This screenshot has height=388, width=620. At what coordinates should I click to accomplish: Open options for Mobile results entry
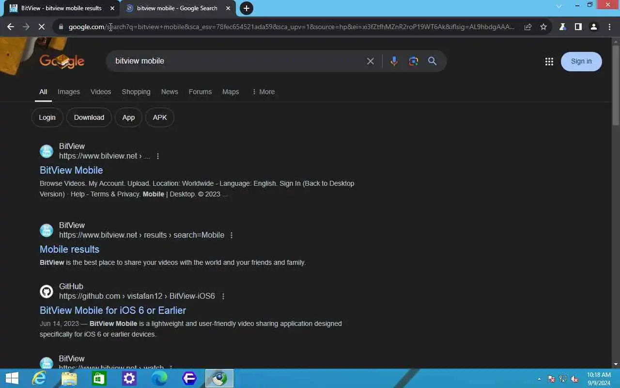coord(232,235)
